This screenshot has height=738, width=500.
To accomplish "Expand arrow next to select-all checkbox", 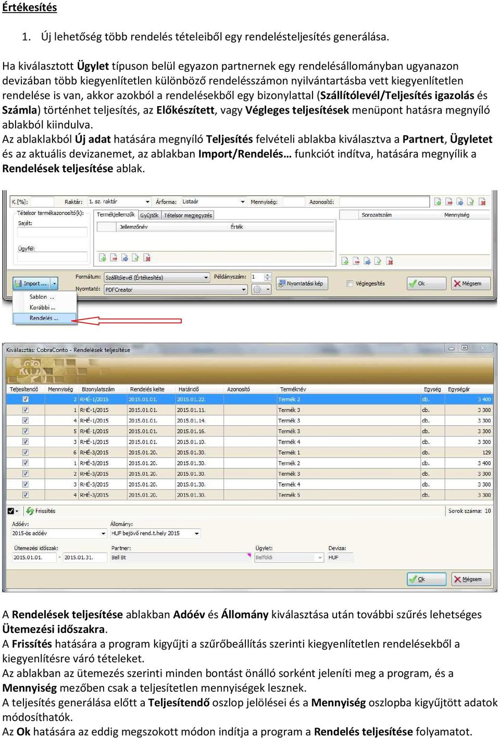I will click(17, 511).
